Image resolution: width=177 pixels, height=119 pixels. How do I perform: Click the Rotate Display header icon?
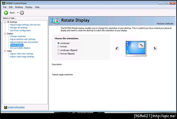click(x=55, y=21)
